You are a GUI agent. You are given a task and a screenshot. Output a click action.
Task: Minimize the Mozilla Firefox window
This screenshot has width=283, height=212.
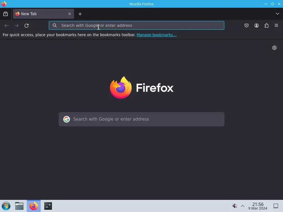point(266,4)
